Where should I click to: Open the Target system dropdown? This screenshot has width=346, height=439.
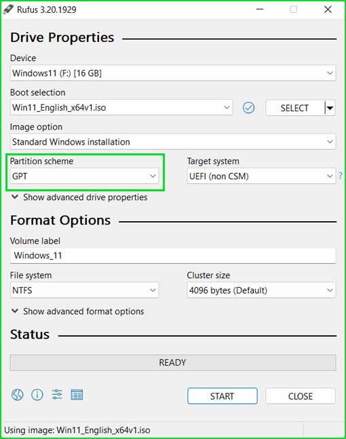coord(261,176)
